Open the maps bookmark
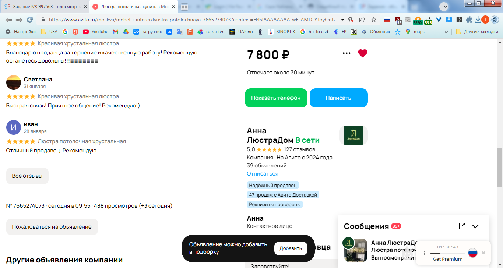Image resolution: width=503 pixels, height=268 pixels. [x=415, y=32]
